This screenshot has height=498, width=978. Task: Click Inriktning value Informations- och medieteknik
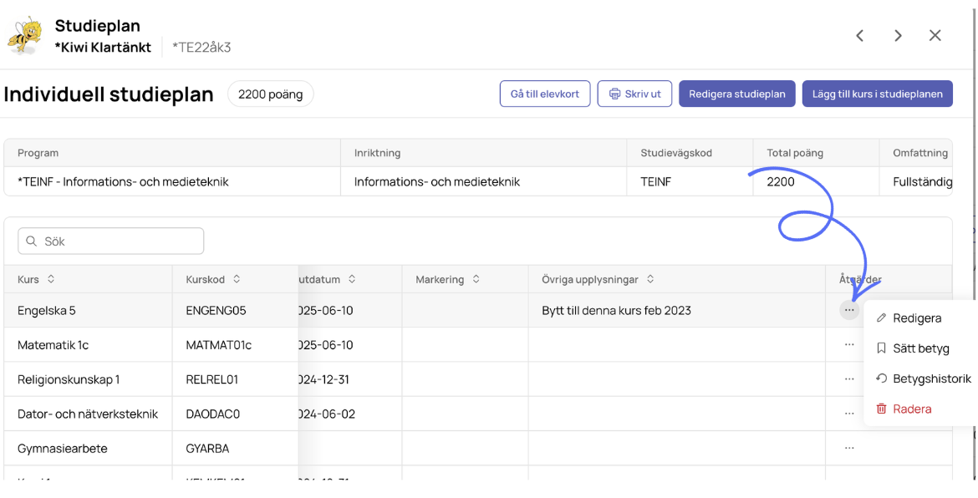click(x=437, y=182)
